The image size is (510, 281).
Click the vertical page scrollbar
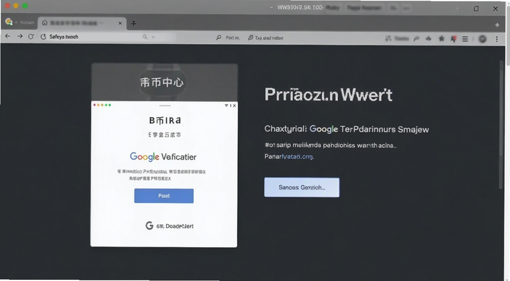[x=501, y=124]
